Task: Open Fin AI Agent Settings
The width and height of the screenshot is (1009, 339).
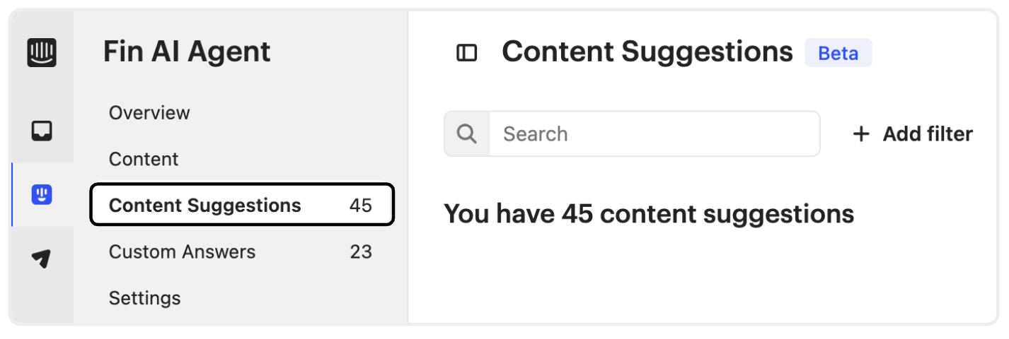Action: click(x=145, y=298)
